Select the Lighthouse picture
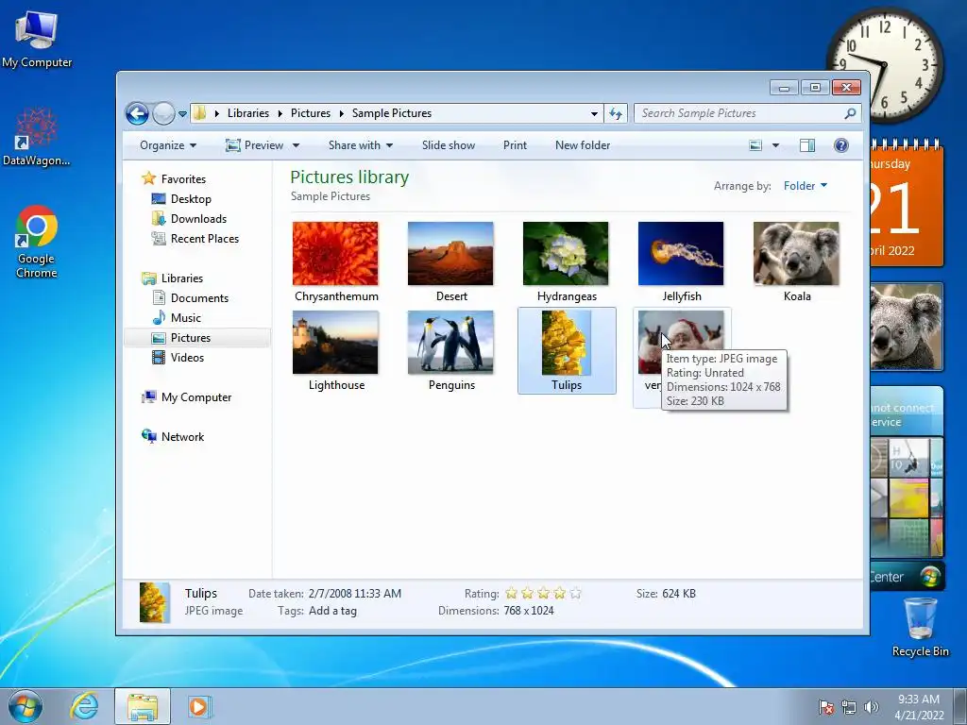The height and width of the screenshot is (725, 967). click(335, 343)
